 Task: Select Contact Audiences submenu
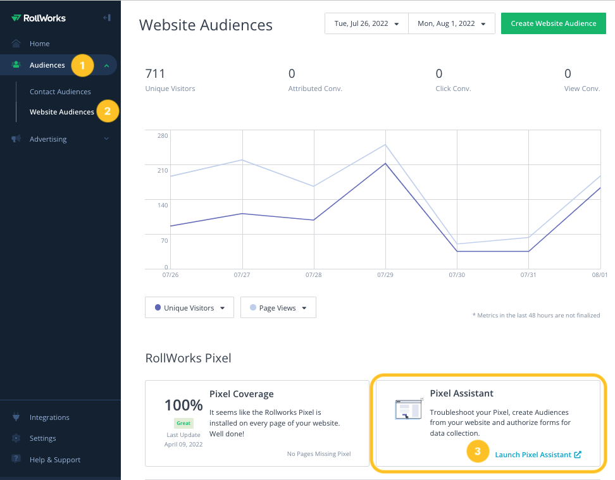click(x=60, y=92)
